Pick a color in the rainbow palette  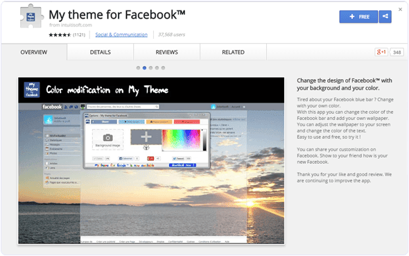182,140
